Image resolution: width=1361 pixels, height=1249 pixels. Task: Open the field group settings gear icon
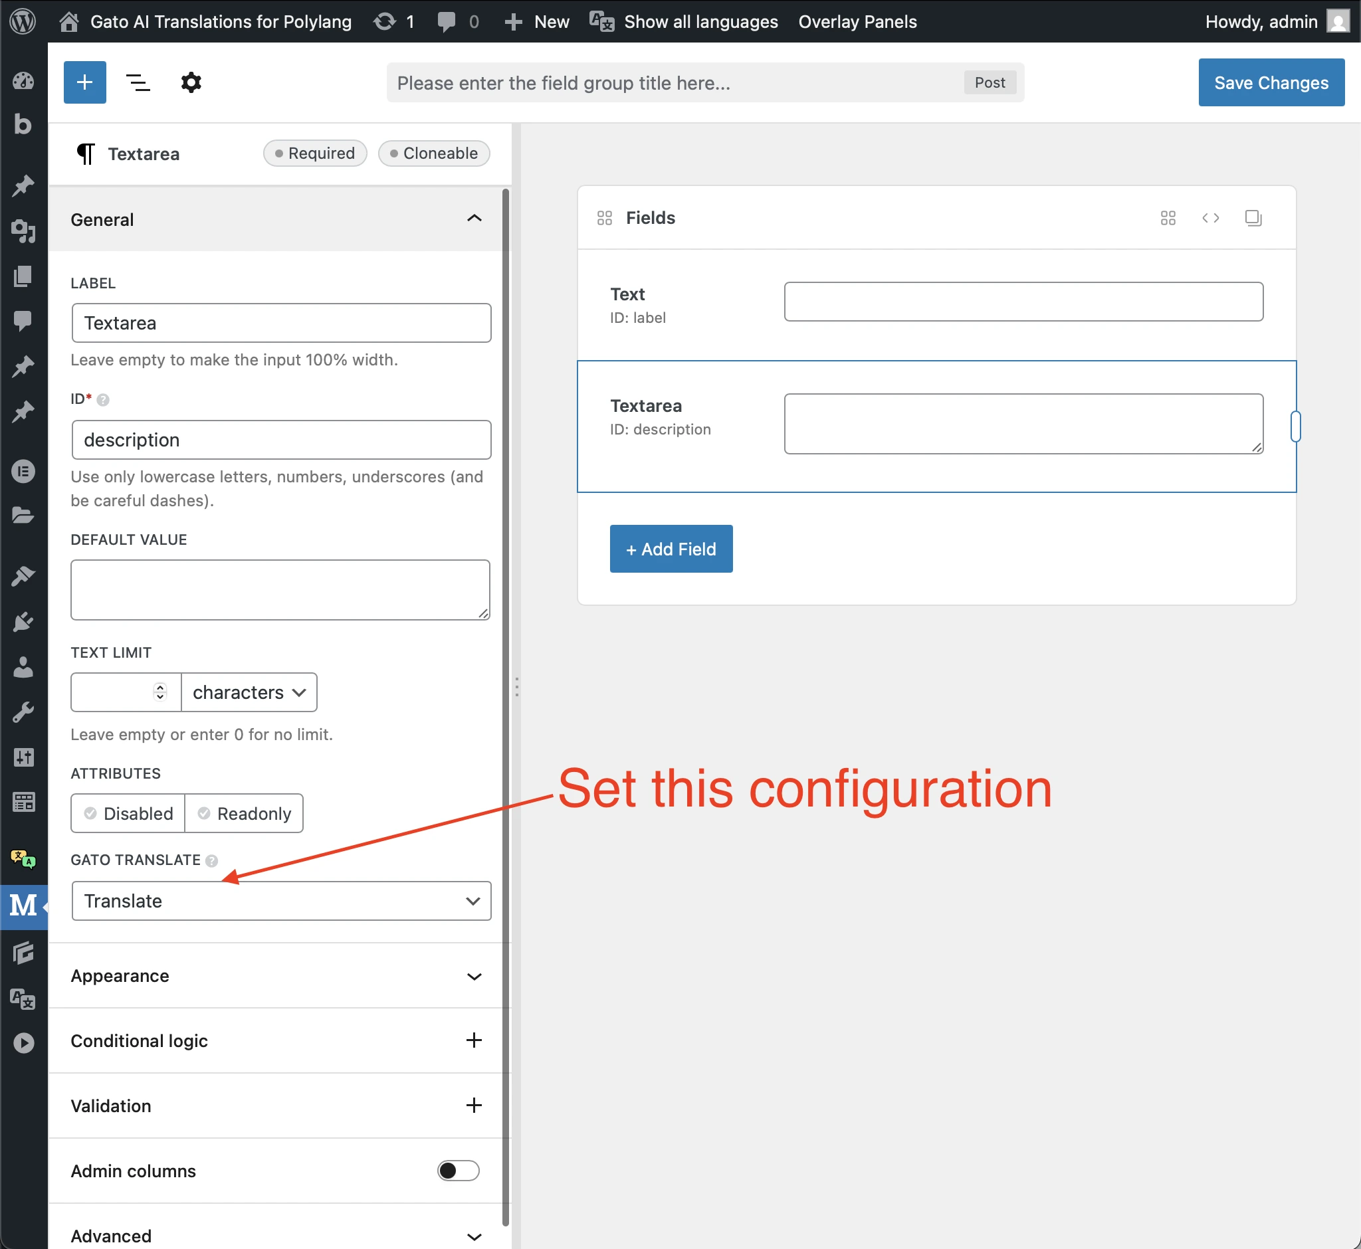pyautogui.click(x=191, y=82)
